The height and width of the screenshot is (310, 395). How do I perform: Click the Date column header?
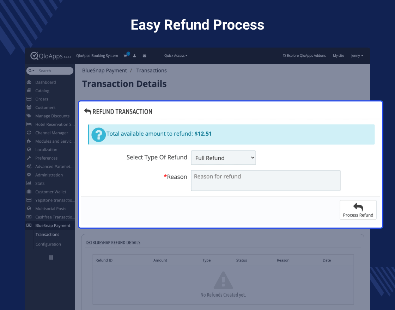click(x=327, y=260)
